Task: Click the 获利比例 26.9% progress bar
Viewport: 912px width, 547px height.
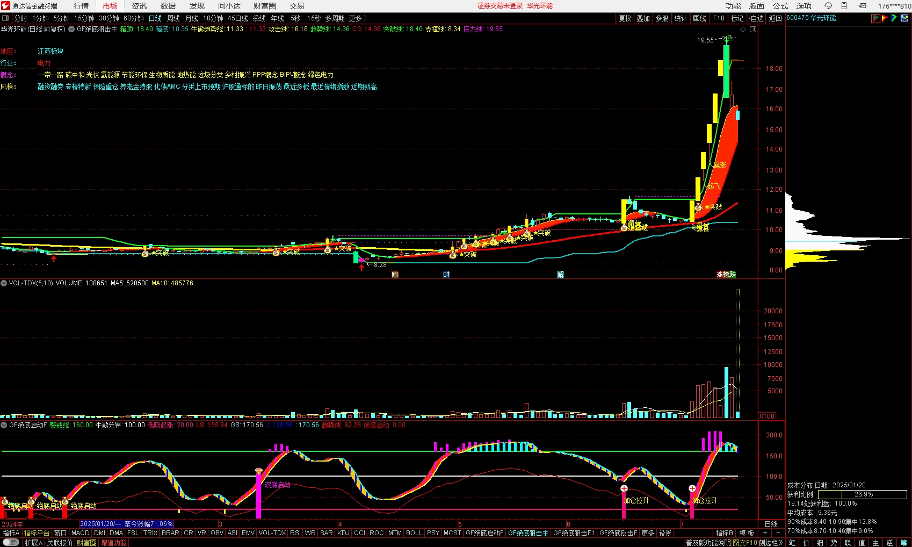Action: pos(863,494)
